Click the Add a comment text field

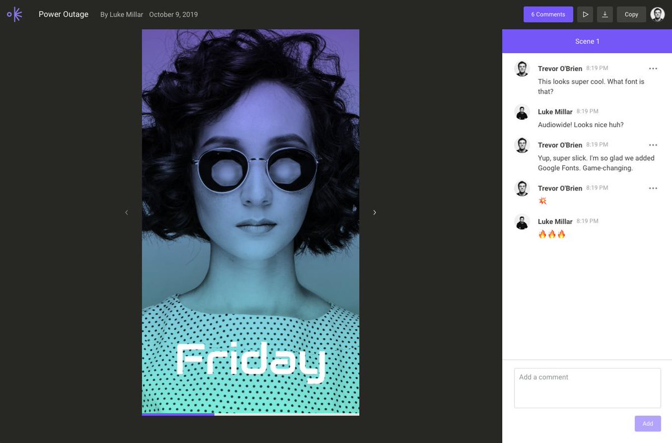pyautogui.click(x=587, y=388)
